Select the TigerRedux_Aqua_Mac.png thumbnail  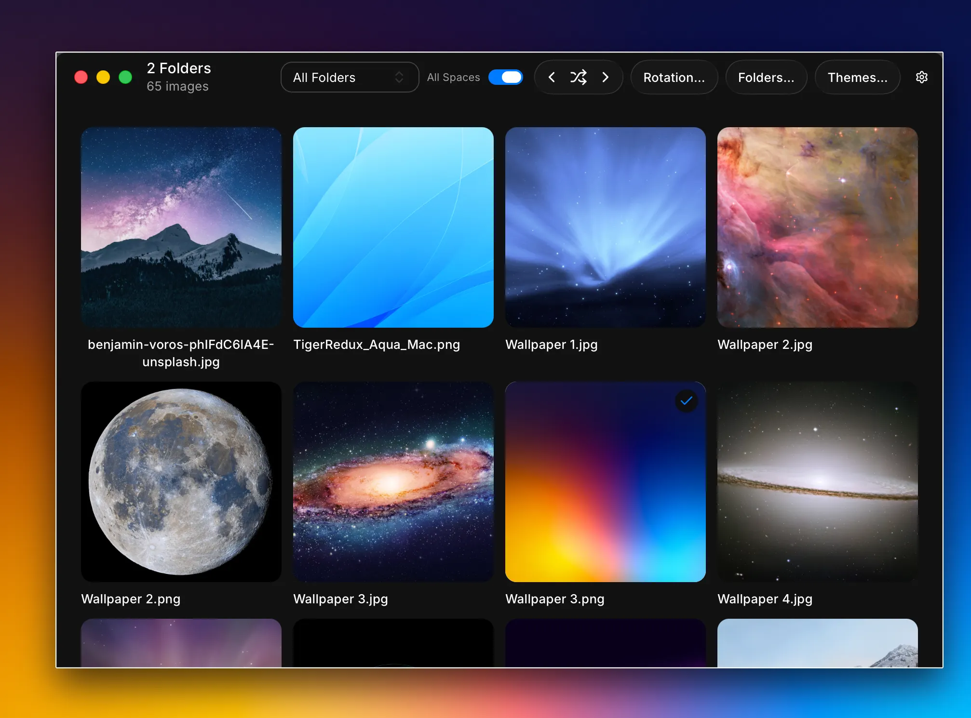click(x=393, y=227)
